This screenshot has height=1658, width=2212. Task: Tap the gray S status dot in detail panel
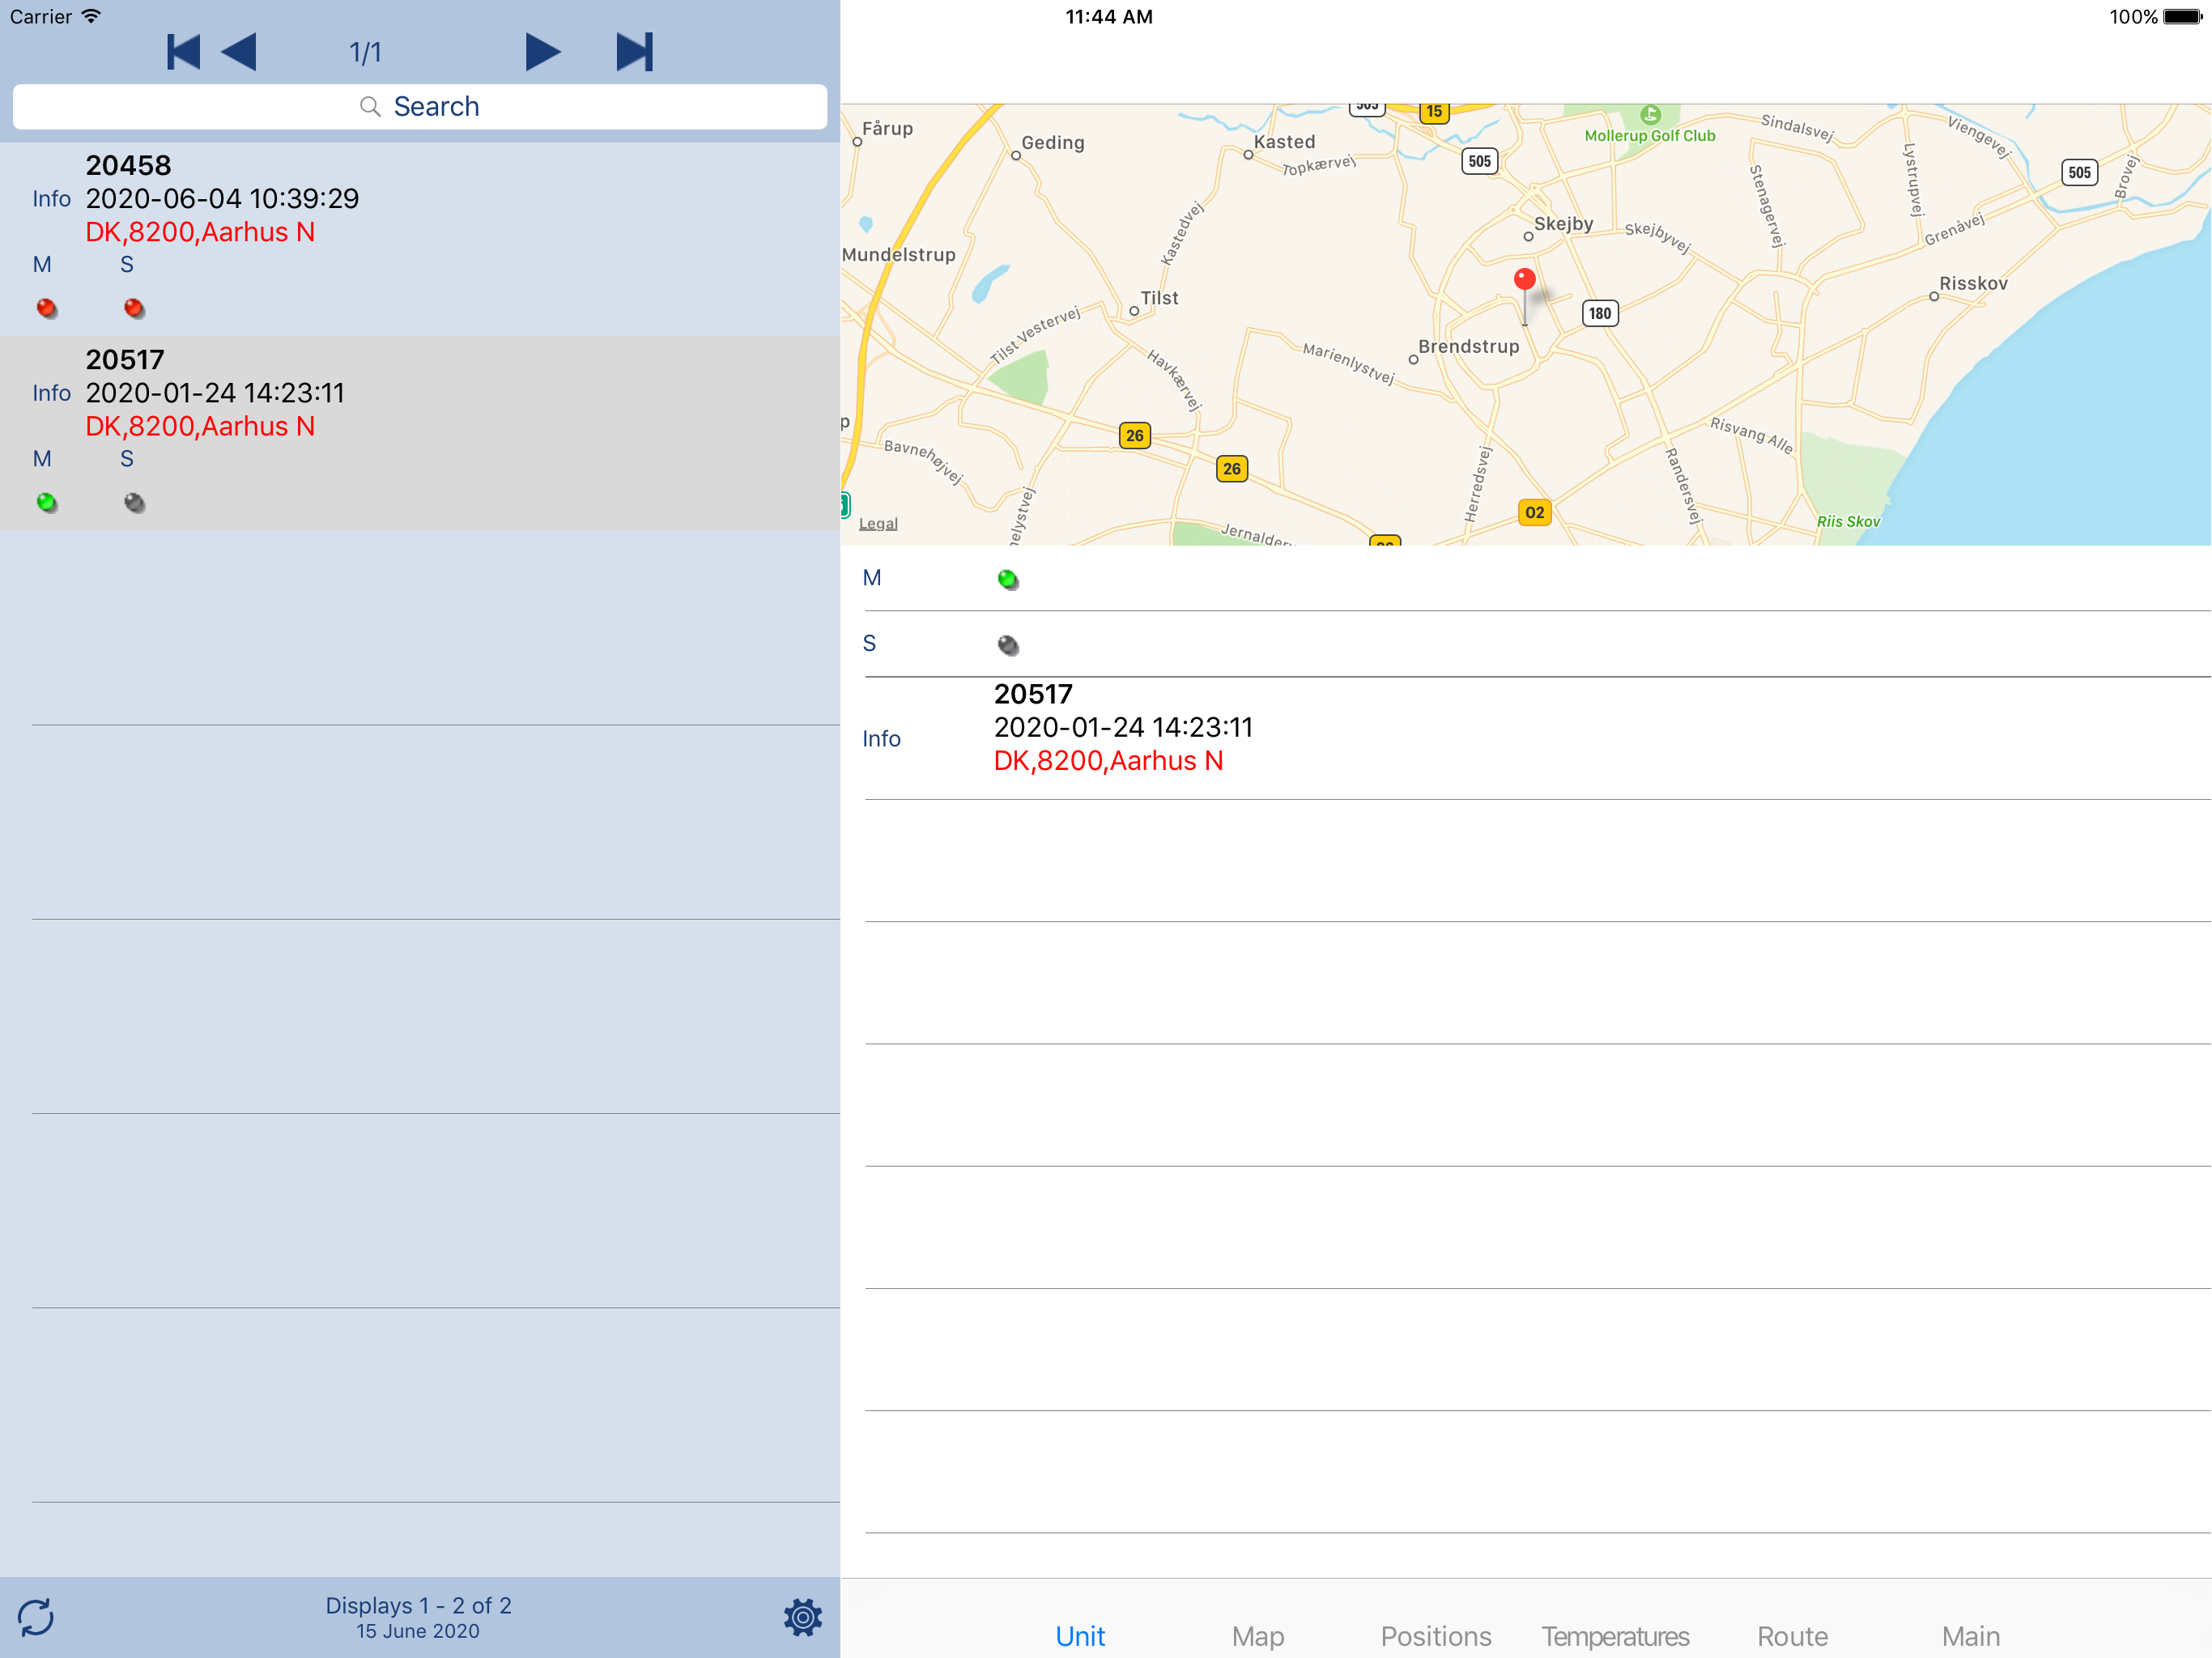pyautogui.click(x=1008, y=645)
